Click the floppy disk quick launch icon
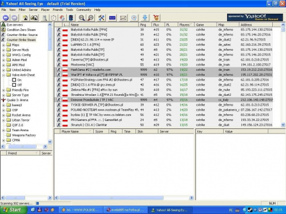Image resolution: width=286 pixels, height=214 pixels. coord(39,210)
